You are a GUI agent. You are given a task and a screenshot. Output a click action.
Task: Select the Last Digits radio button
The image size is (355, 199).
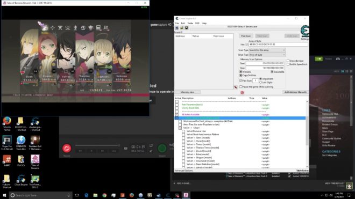click(260, 83)
